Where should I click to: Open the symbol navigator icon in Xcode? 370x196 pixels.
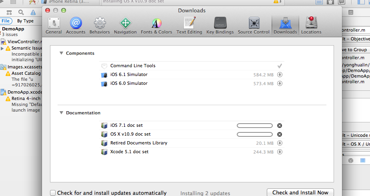click(9, 12)
